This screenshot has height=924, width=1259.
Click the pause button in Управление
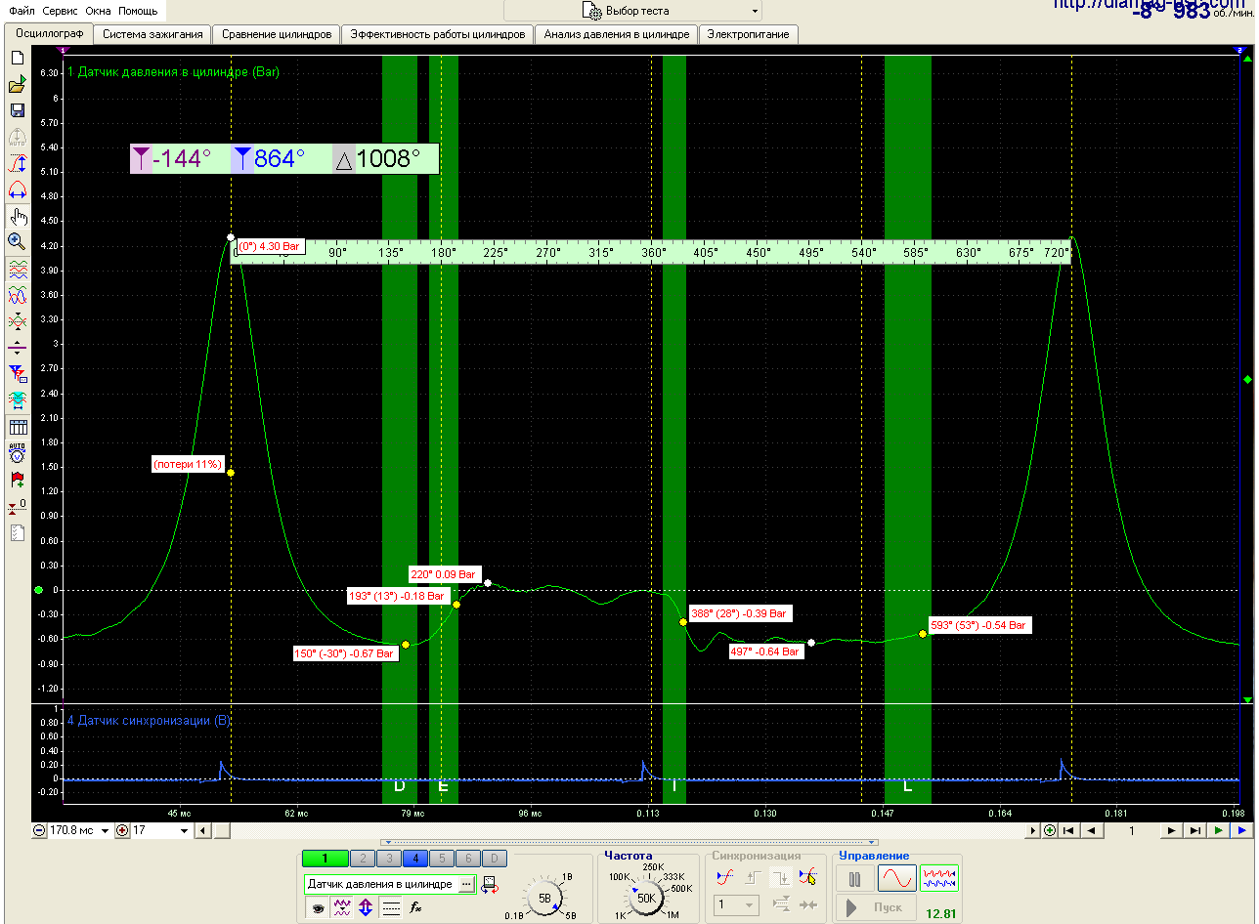tap(854, 879)
